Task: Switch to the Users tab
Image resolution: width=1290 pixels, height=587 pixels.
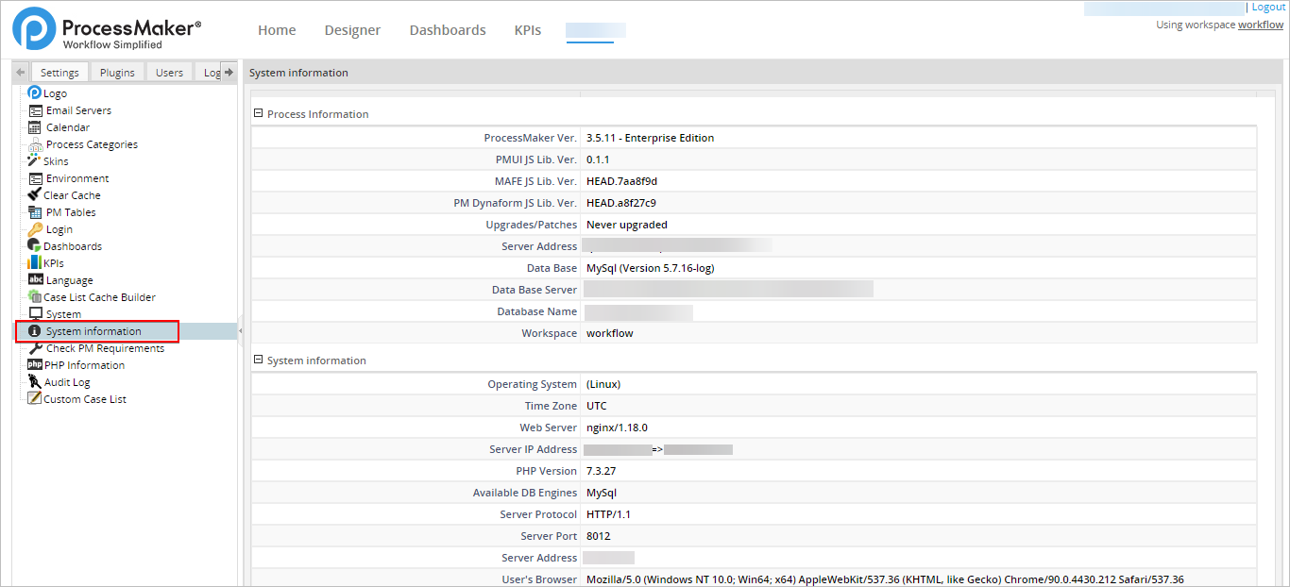Action: pos(169,73)
